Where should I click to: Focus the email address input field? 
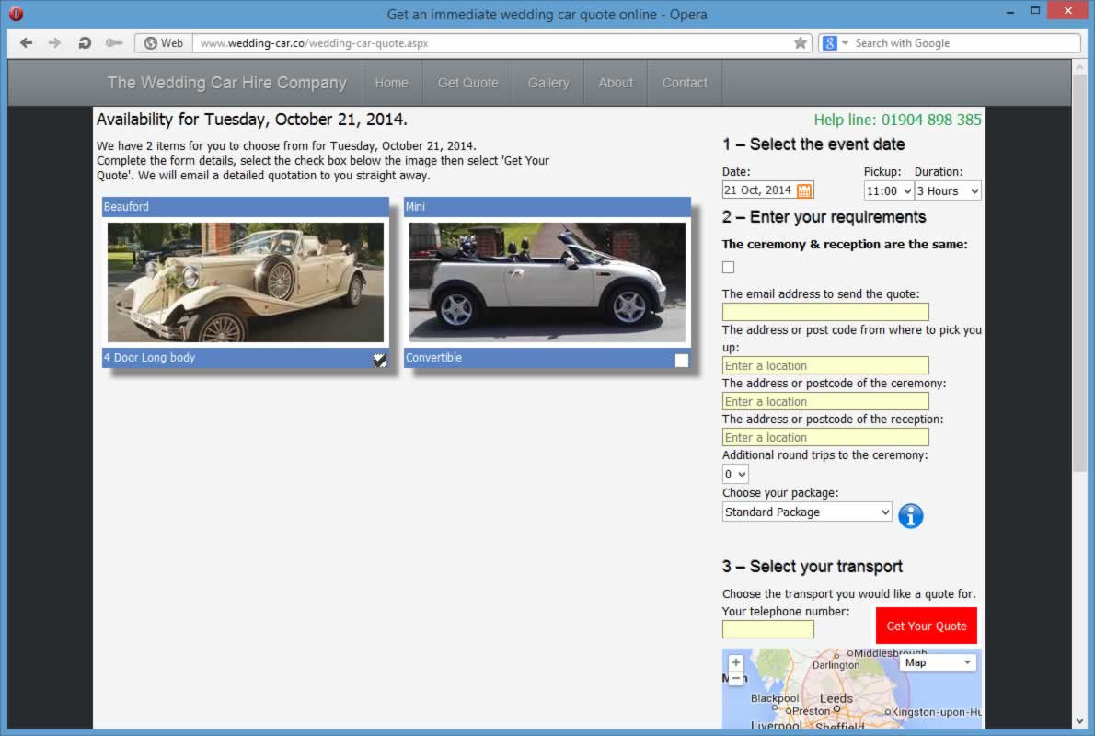pos(825,312)
